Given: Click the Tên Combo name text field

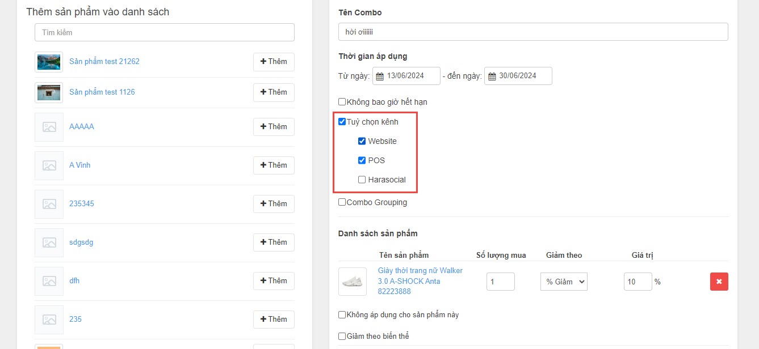Looking at the screenshot, I should [533, 32].
